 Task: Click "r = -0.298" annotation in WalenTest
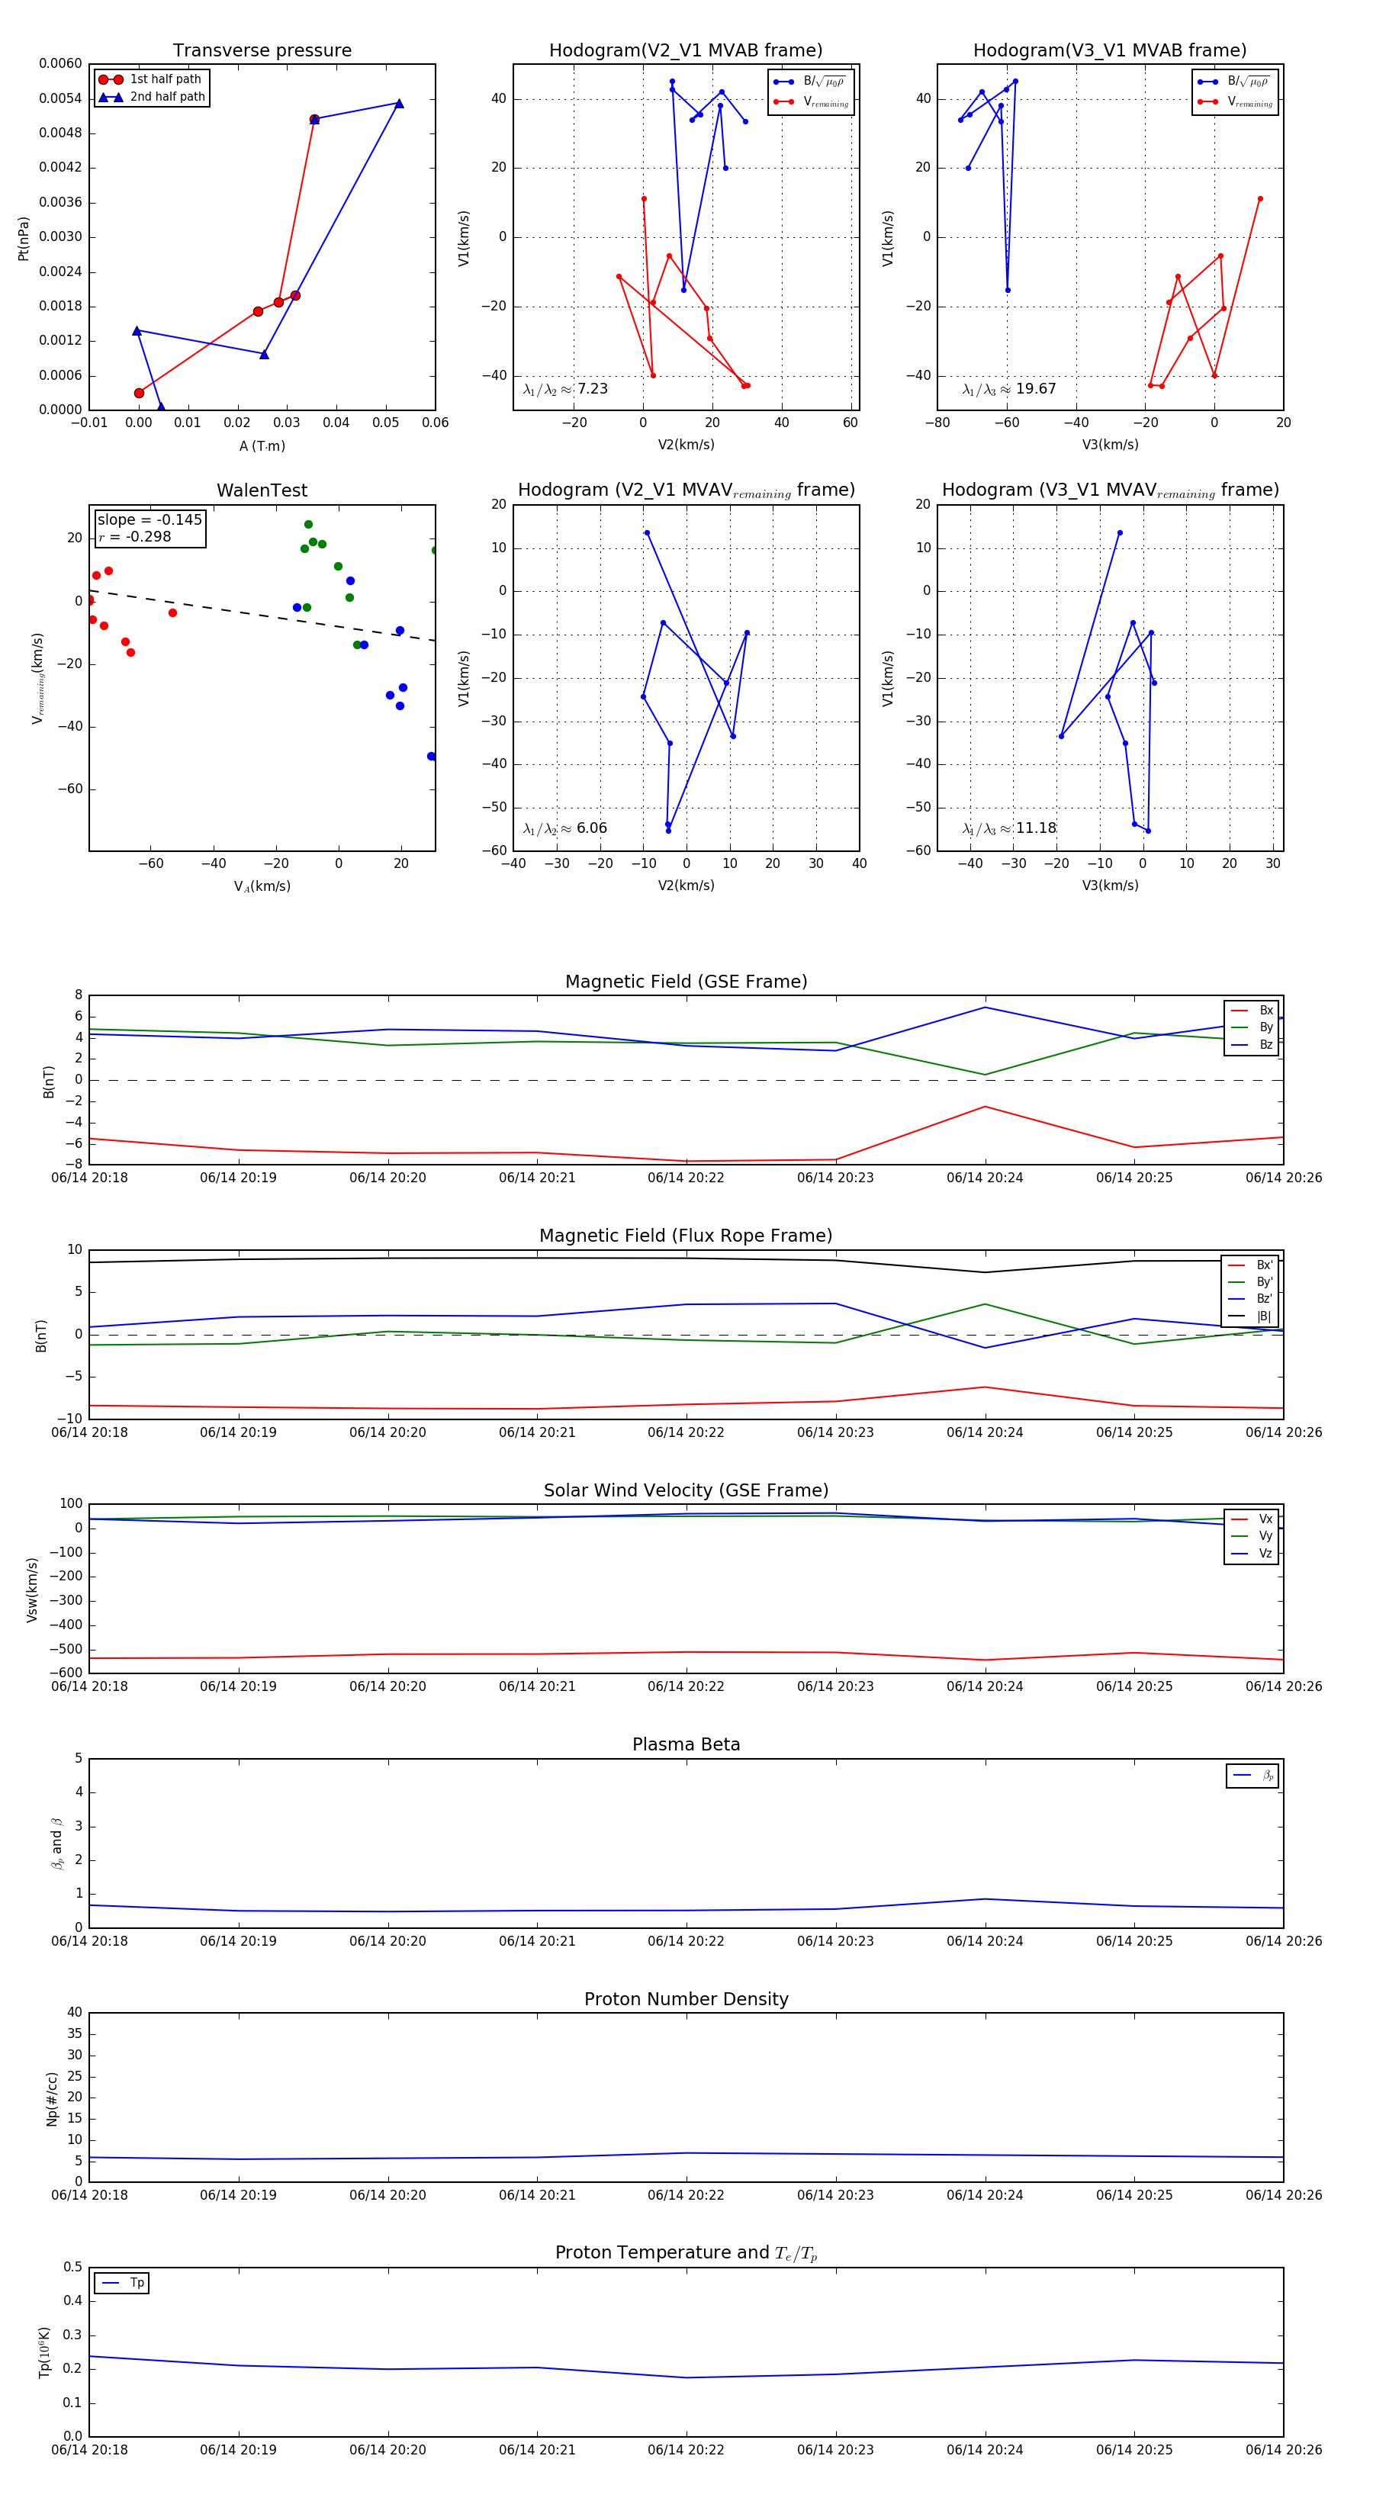[135, 536]
